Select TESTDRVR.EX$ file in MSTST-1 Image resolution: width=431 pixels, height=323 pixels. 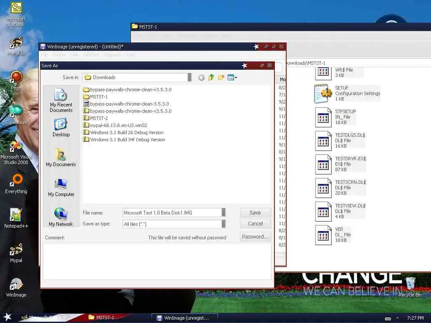click(x=341, y=164)
